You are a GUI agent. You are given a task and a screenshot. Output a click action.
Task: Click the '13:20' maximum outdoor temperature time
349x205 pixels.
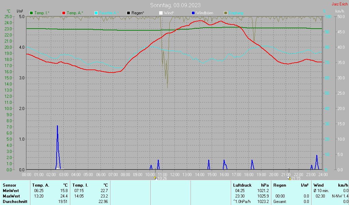39,196
